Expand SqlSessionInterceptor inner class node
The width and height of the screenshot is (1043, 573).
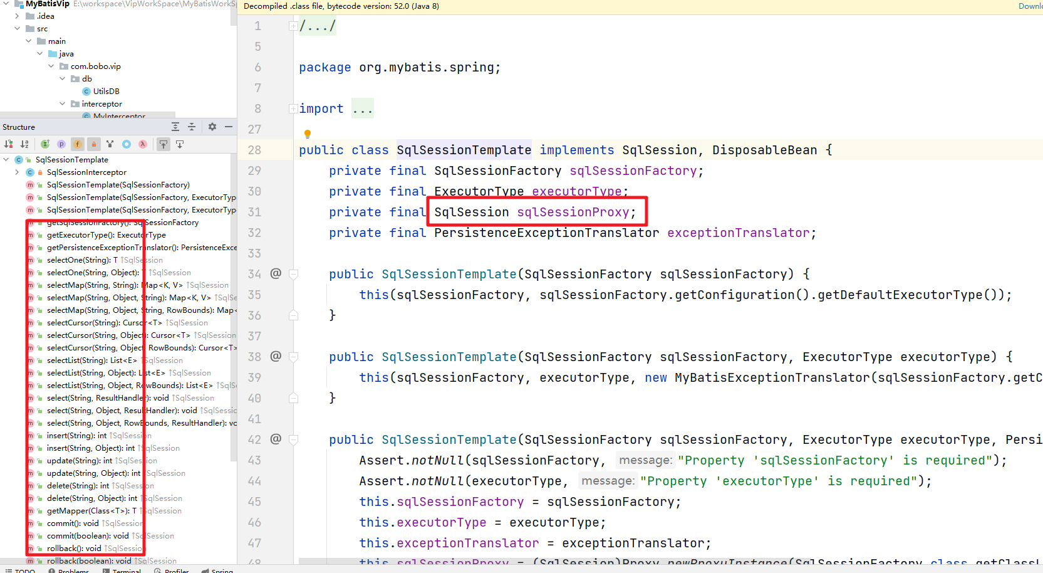point(17,172)
